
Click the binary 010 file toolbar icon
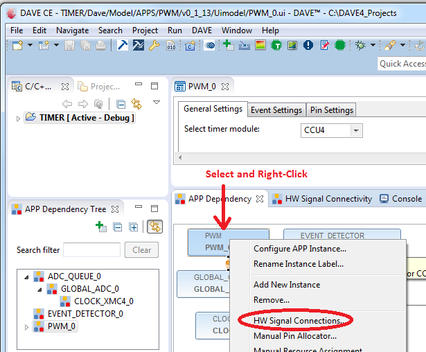point(171,45)
